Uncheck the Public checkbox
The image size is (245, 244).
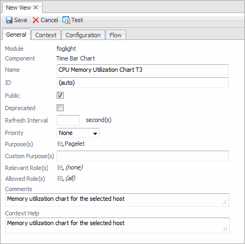pyautogui.click(x=60, y=95)
